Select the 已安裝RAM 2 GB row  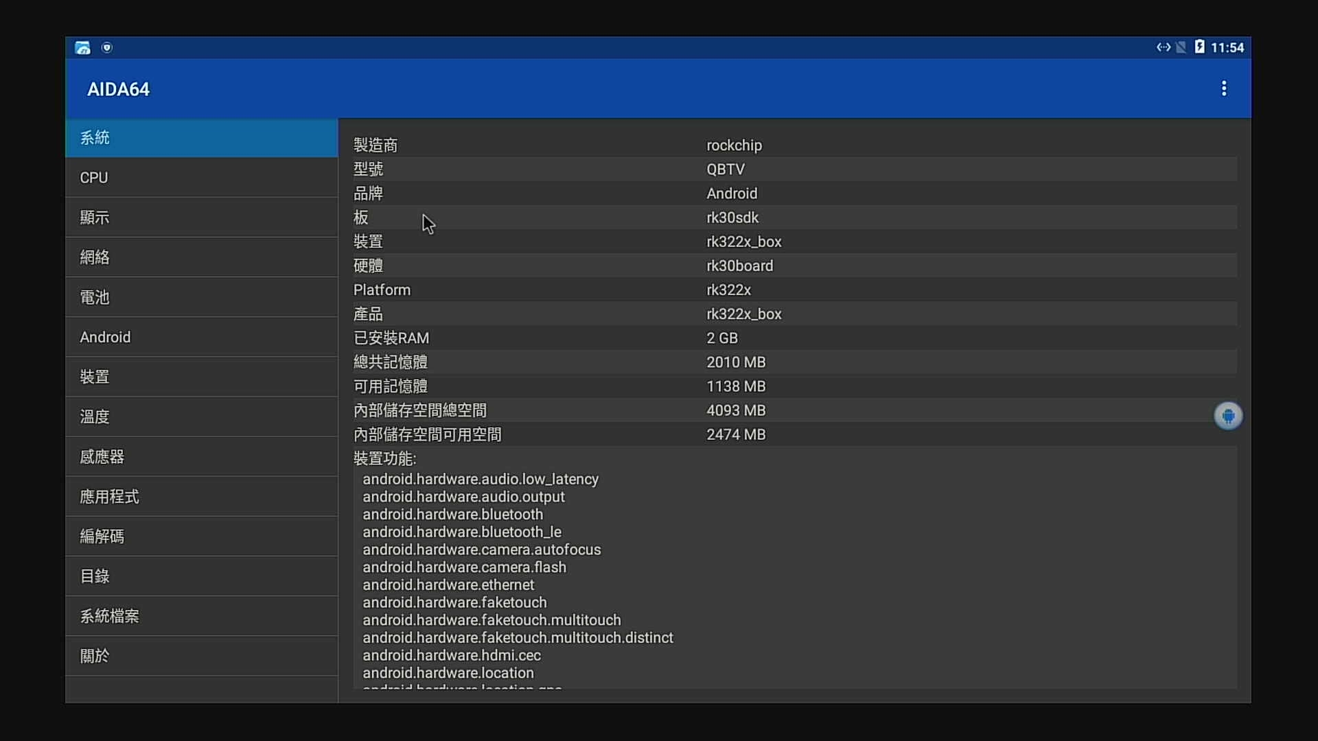(x=795, y=338)
